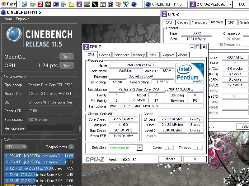The image size is (249, 186).
Task: Click the system clock showing 1:06
Action: [242, 4]
